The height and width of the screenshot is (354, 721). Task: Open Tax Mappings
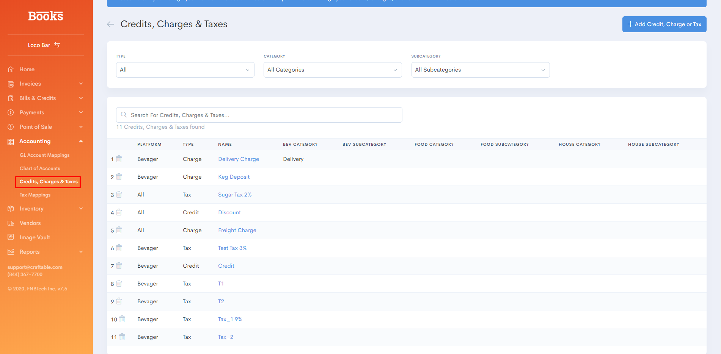click(x=35, y=195)
